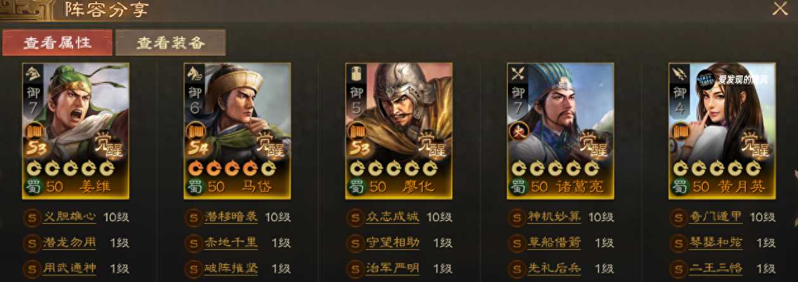Screen dimensions: 798x282
Task: Click the S icon beside 奇门遁甲 skill
Action: 678,217
